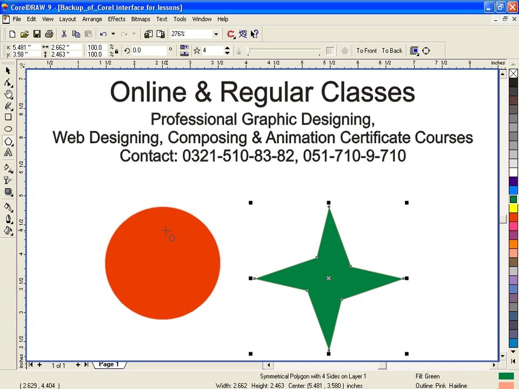Click the rotation angle field
Viewport: 519px width, 389px height.
click(x=149, y=50)
